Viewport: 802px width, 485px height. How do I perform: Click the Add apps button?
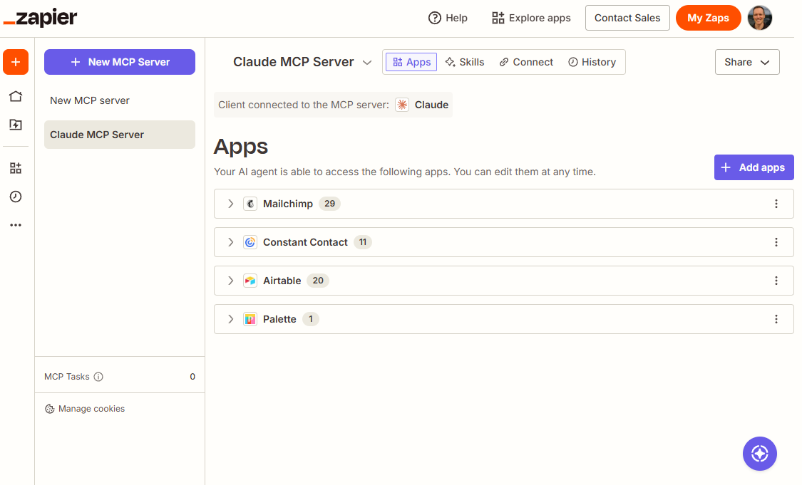point(754,167)
